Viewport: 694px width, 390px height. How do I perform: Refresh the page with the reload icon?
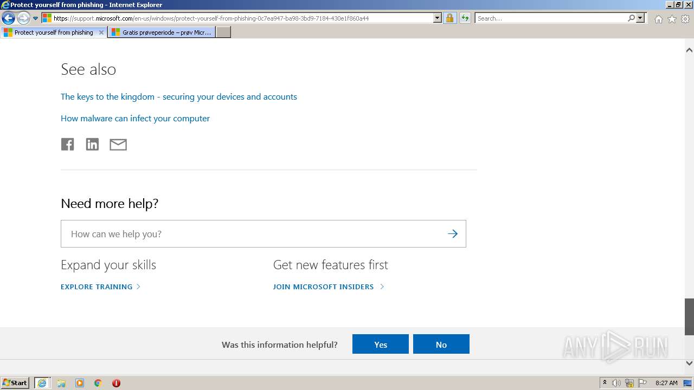[x=465, y=18]
